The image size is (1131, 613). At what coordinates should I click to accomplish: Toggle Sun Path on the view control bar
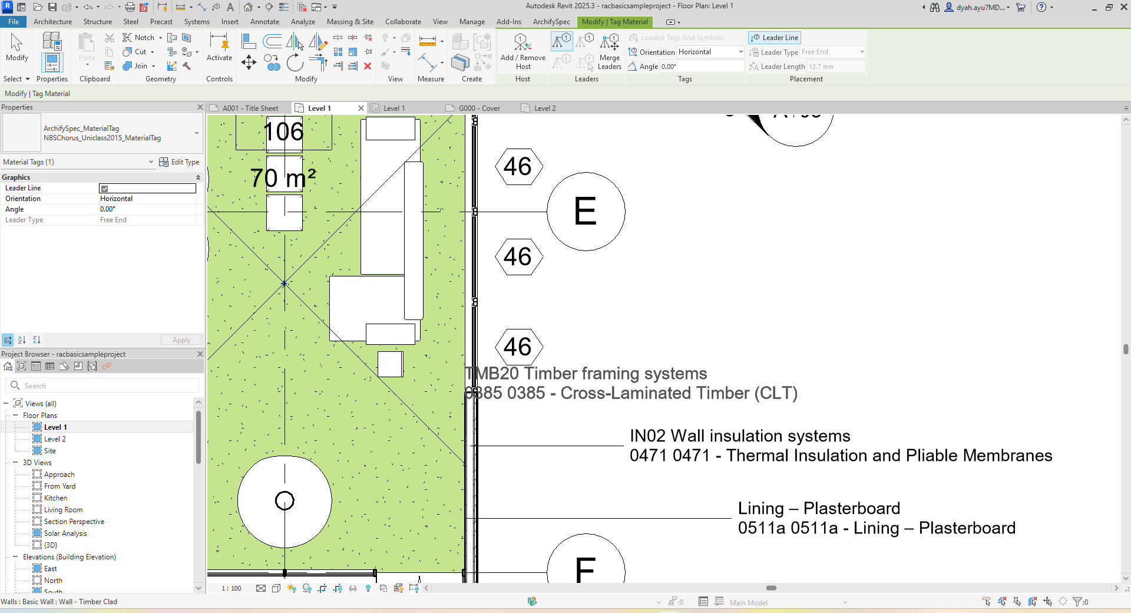292,588
